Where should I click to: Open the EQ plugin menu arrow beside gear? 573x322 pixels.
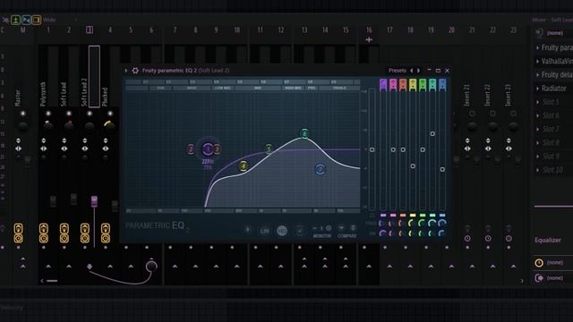coord(126,71)
